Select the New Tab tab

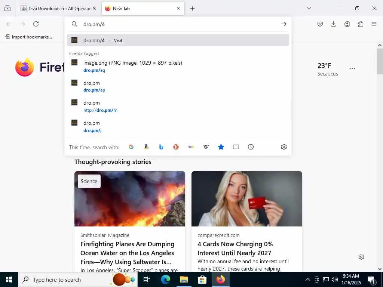pos(143,8)
